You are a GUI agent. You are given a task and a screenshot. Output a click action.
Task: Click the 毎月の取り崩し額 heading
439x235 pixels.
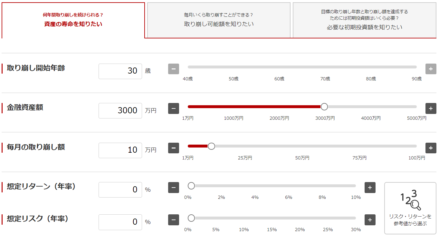click(36, 147)
